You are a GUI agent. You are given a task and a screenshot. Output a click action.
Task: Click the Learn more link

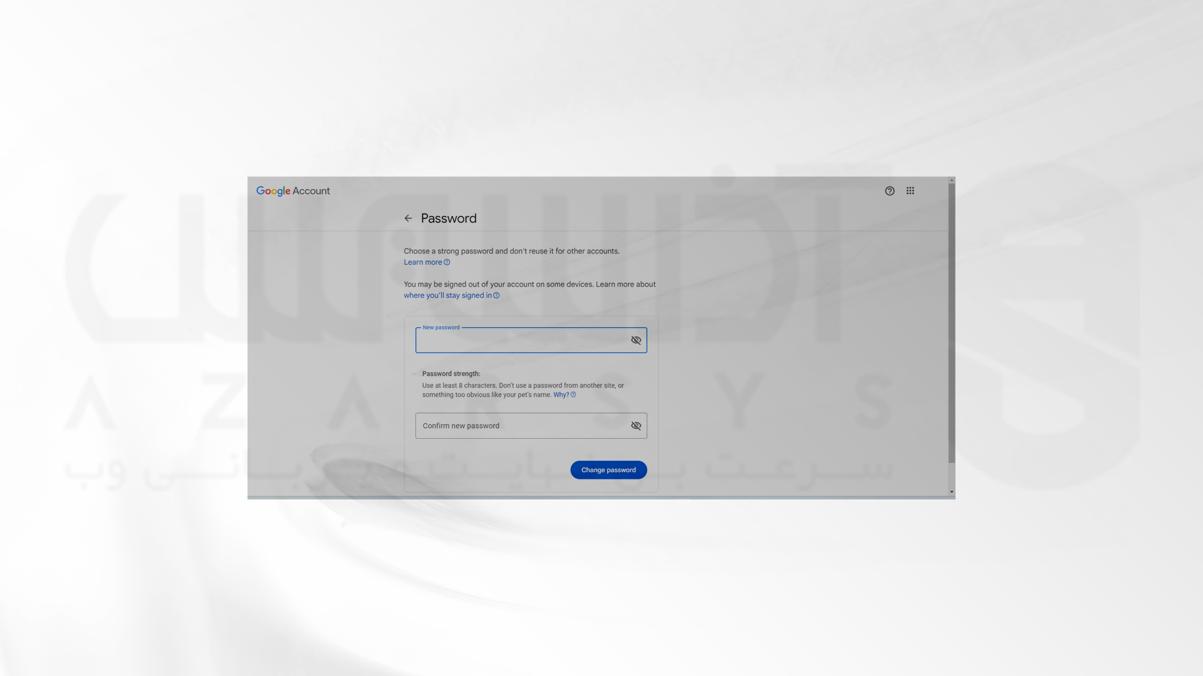(423, 262)
